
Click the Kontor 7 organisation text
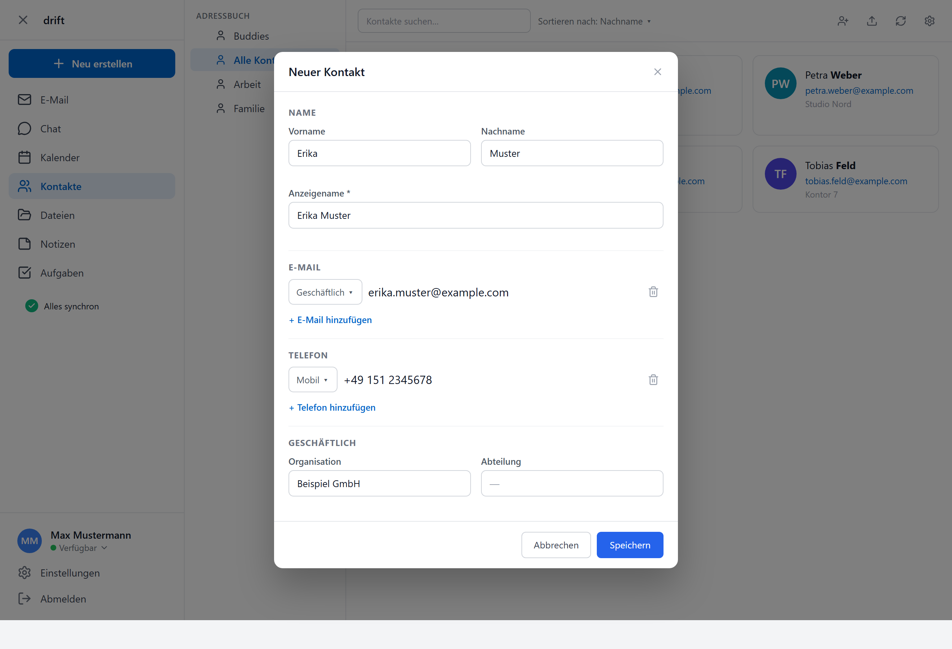tap(821, 194)
